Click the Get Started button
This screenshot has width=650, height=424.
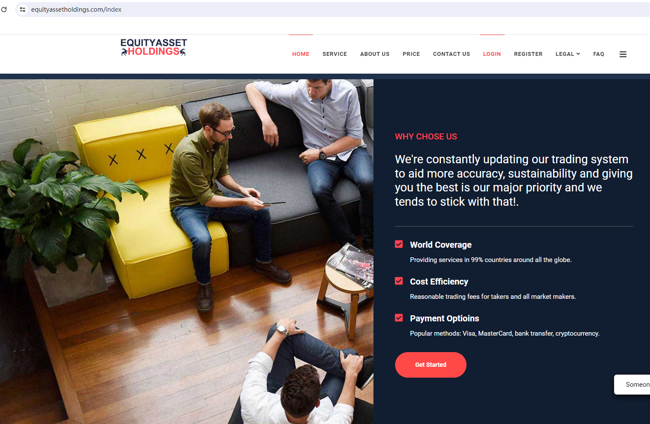click(431, 365)
